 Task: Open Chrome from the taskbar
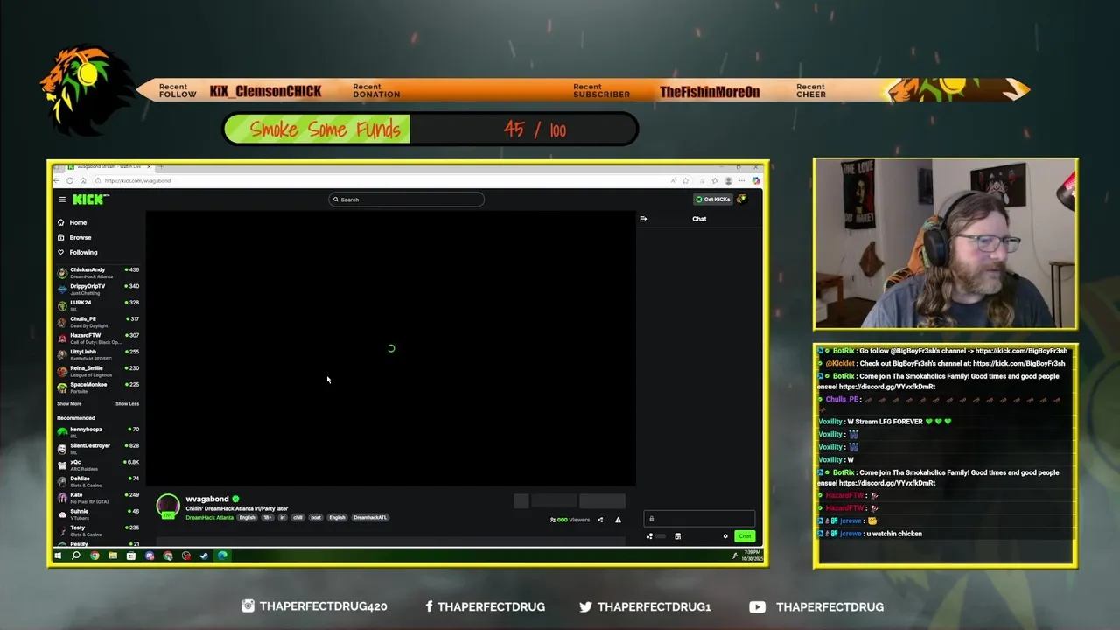point(94,556)
